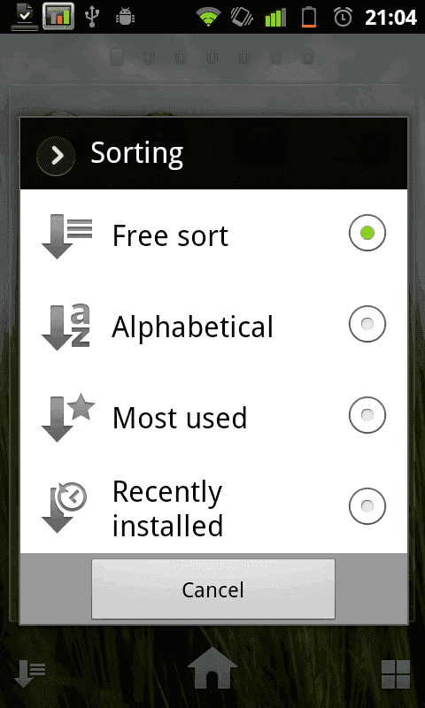Image resolution: width=425 pixels, height=708 pixels.
Task: Click the Alphabetical a-z sort icon
Action: (66, 327)
